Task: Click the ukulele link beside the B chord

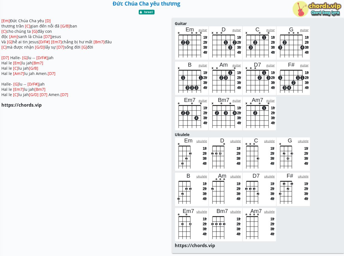Action: (202, 176)
